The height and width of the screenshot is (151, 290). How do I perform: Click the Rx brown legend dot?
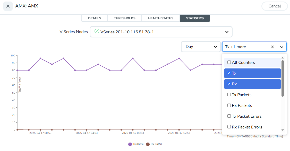click(148, 144)
